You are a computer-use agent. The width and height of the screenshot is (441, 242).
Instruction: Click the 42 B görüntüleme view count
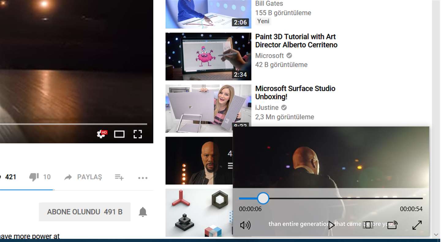point(281,65)
